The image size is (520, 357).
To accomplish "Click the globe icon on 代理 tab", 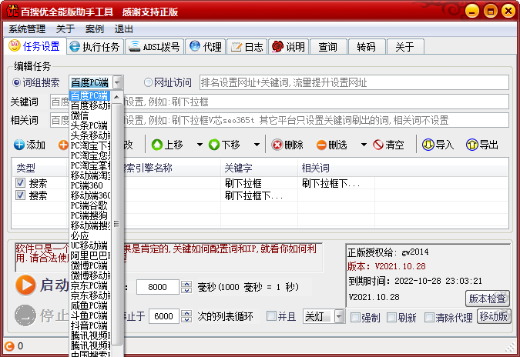I will tap(195, 46).
